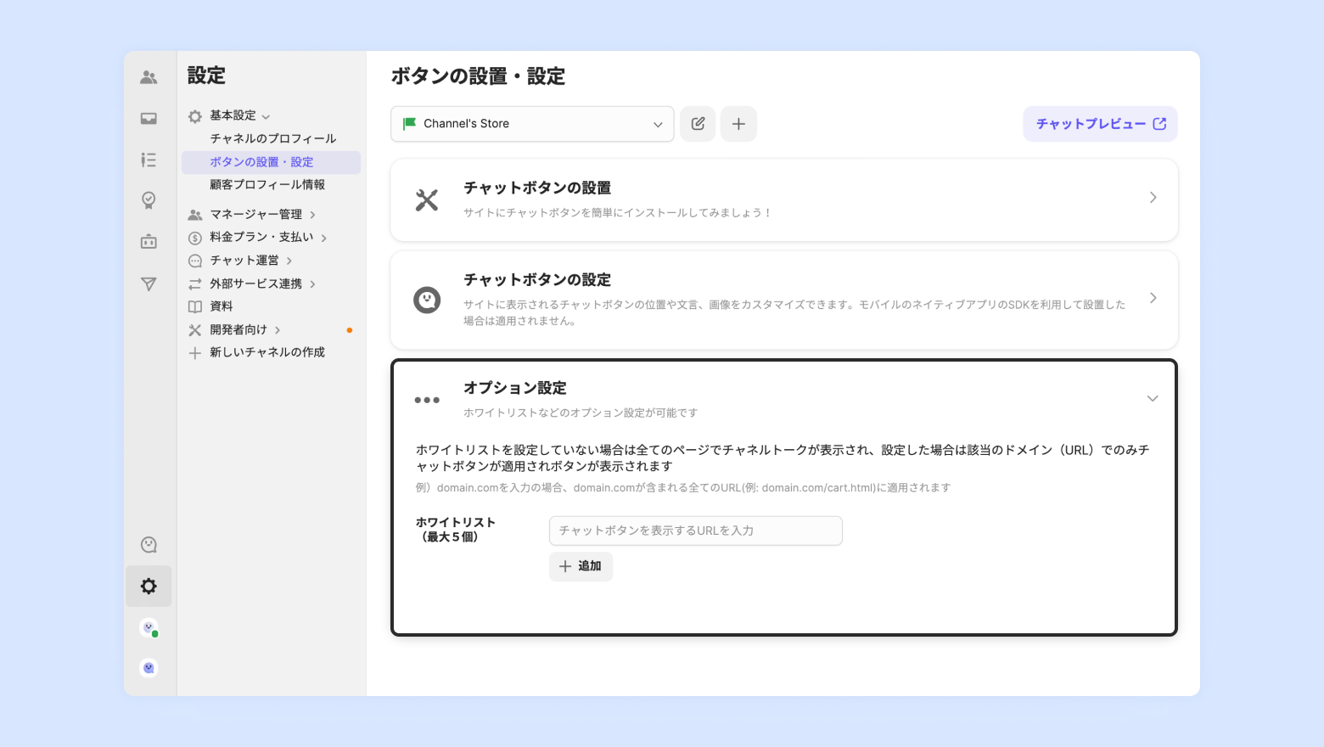
Task: Expand the 料金プラン・支払い section
Action: 323,238
